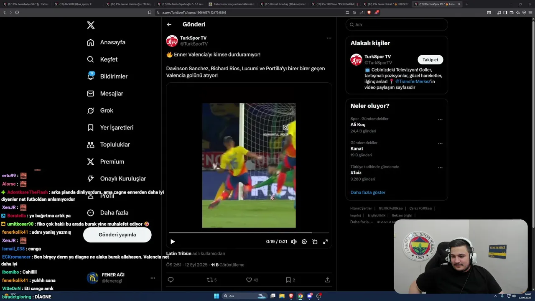Open Chrome from the taskbar
Image resolution: width=535 pixels, height=301 pixels.
click(300, 296)
